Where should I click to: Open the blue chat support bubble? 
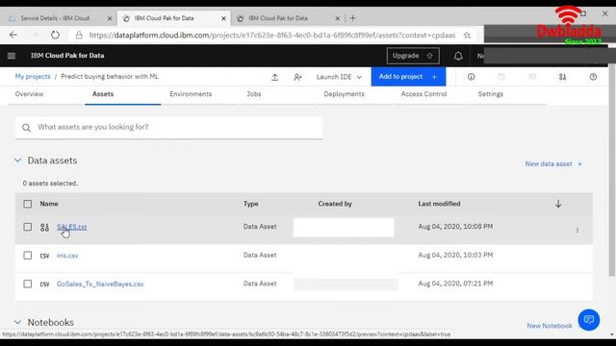(x=588, y=320)
